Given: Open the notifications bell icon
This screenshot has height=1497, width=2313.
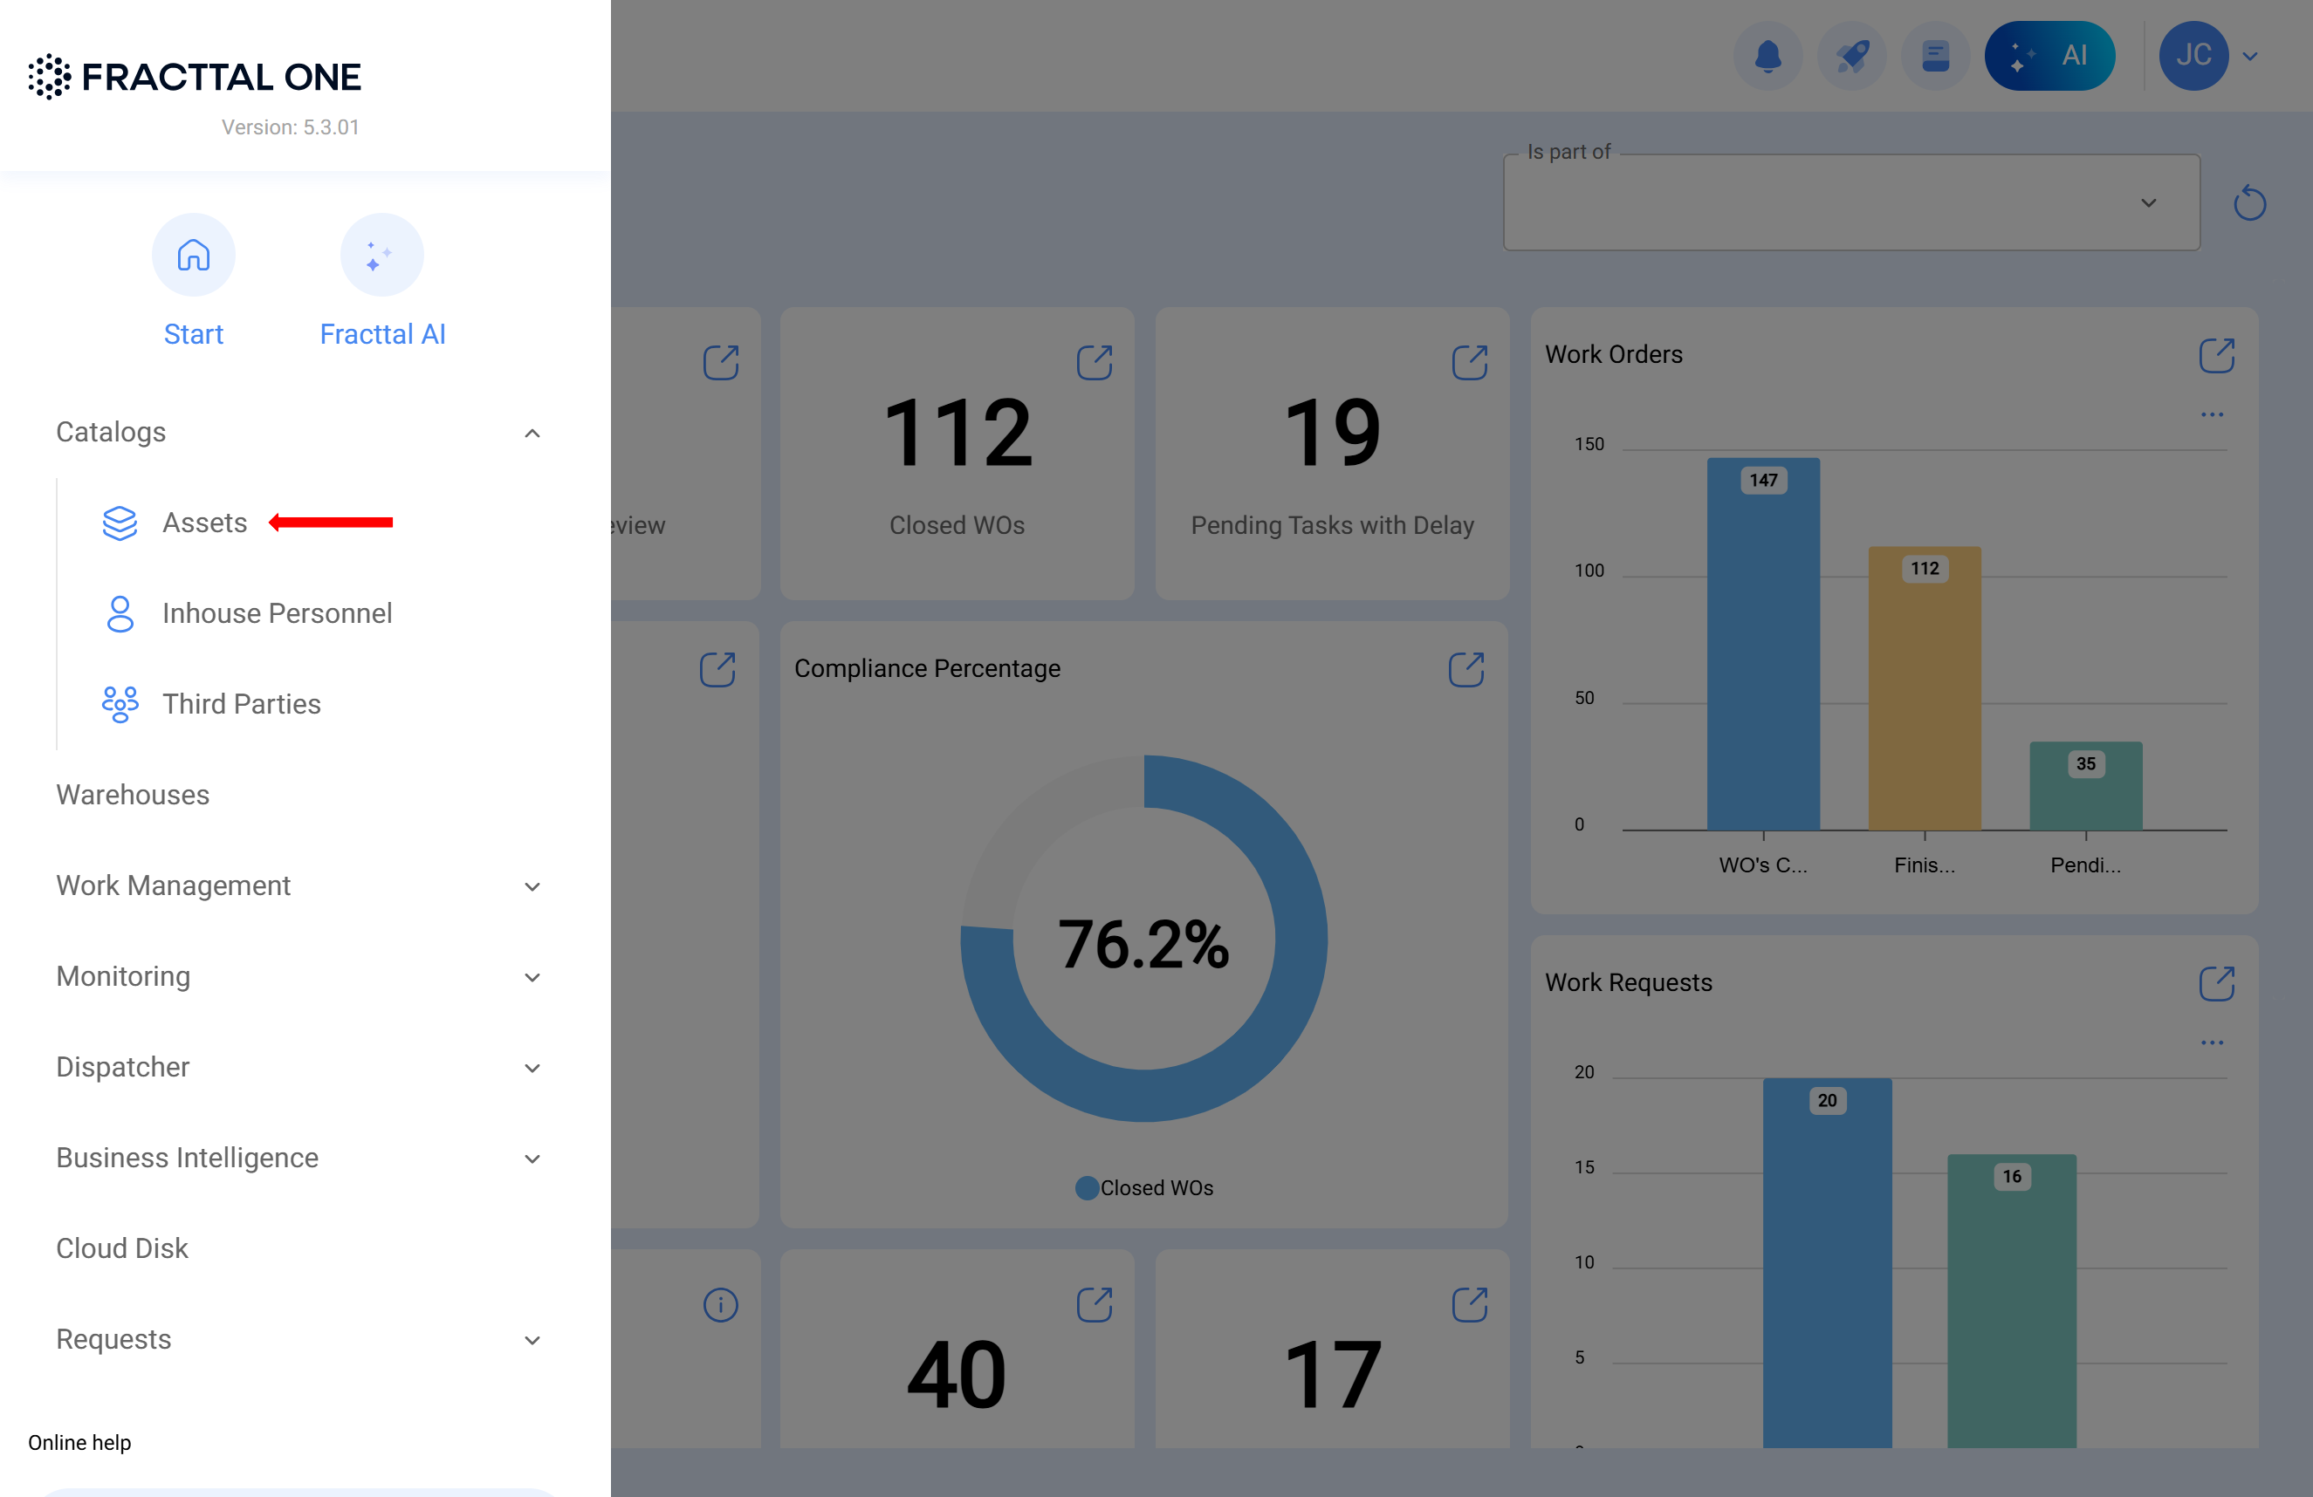Looking at the screenshot, I should 1767,57.
